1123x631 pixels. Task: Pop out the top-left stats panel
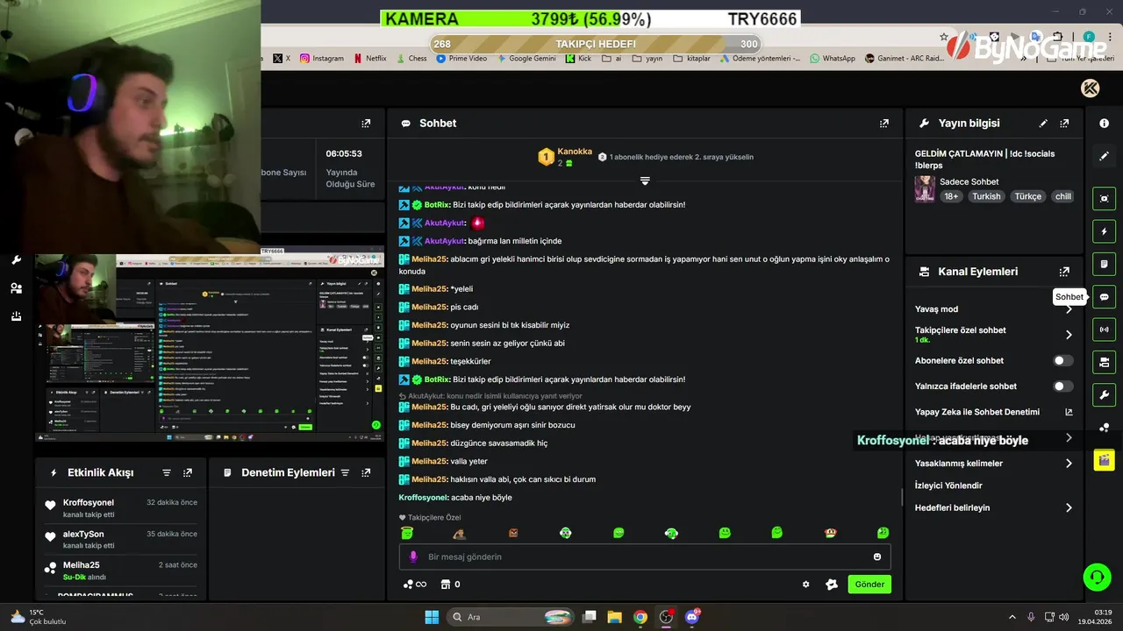(x=366, y=124)
